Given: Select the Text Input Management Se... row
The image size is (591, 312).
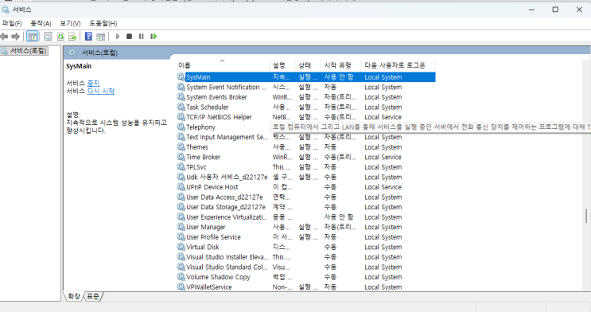Looking at the screenshot, I should tap(305, 137).
